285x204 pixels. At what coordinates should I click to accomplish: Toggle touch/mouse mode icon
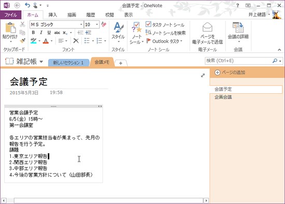[x=35, y=6]
